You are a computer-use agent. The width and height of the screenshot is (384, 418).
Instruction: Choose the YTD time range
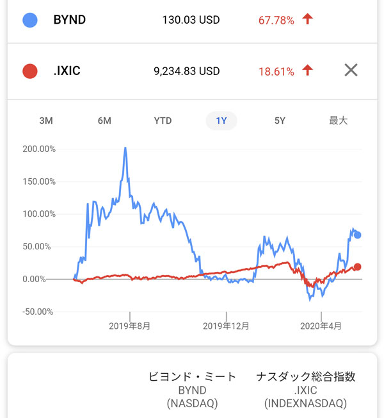coord(163,121)
